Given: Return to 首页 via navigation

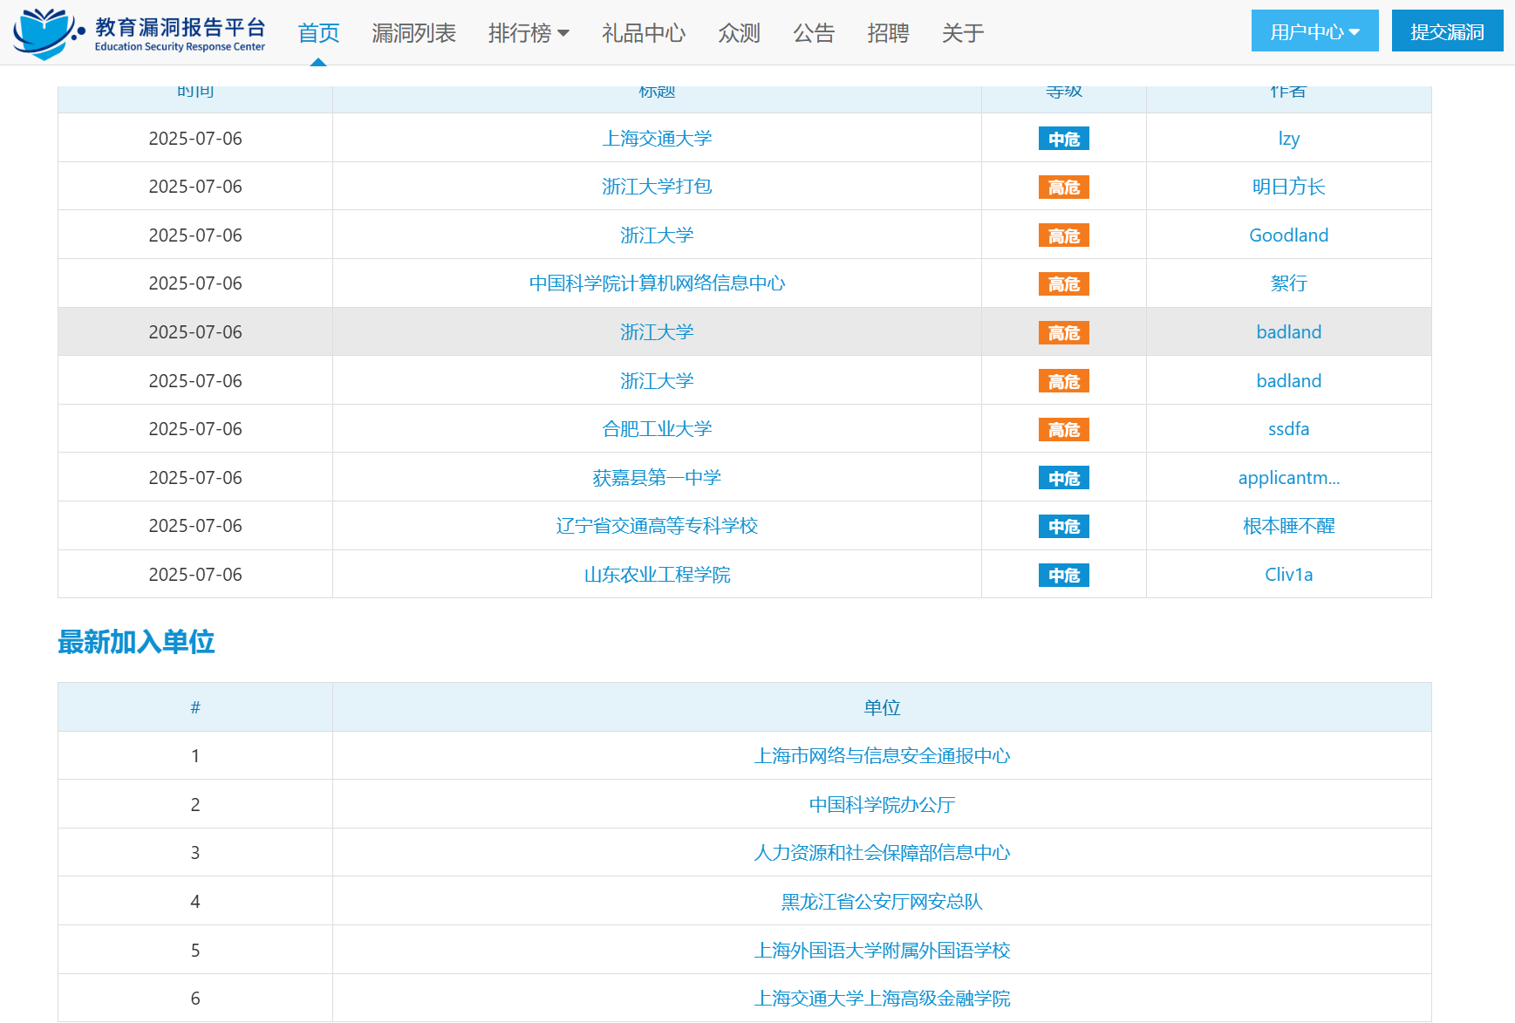Looking at the screenshot, I should pos(317,32).
